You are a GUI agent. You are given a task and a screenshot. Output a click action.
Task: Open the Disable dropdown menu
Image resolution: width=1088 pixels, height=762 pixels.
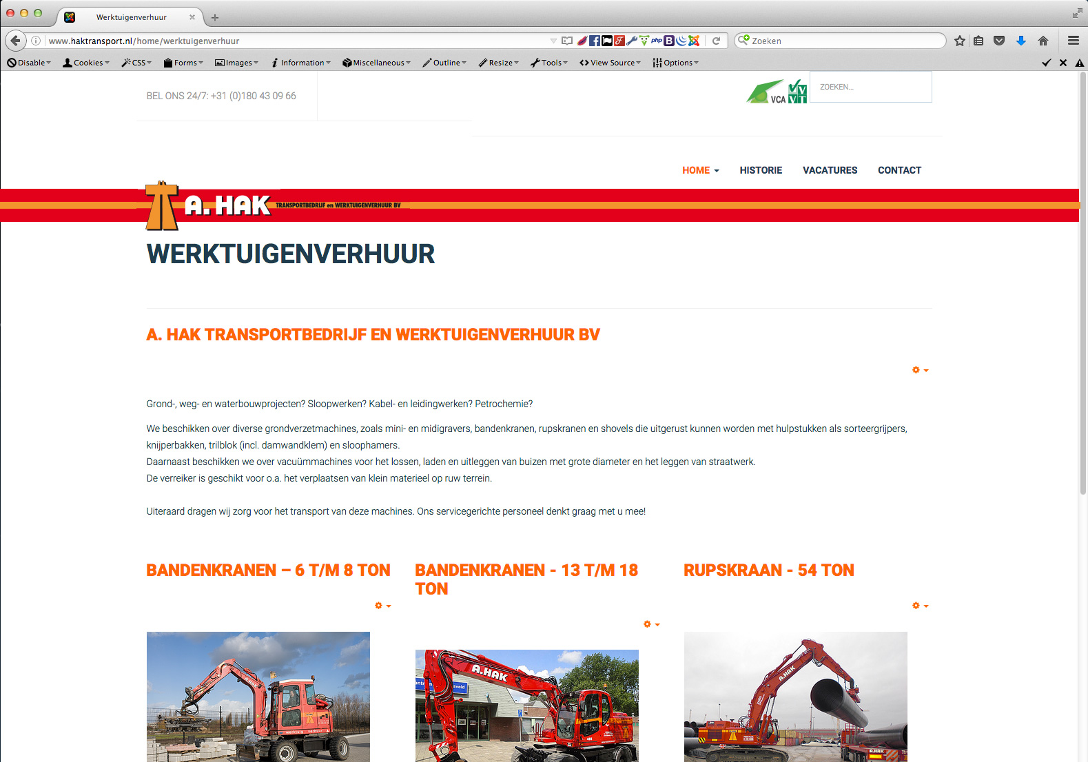tap(29, 63)
